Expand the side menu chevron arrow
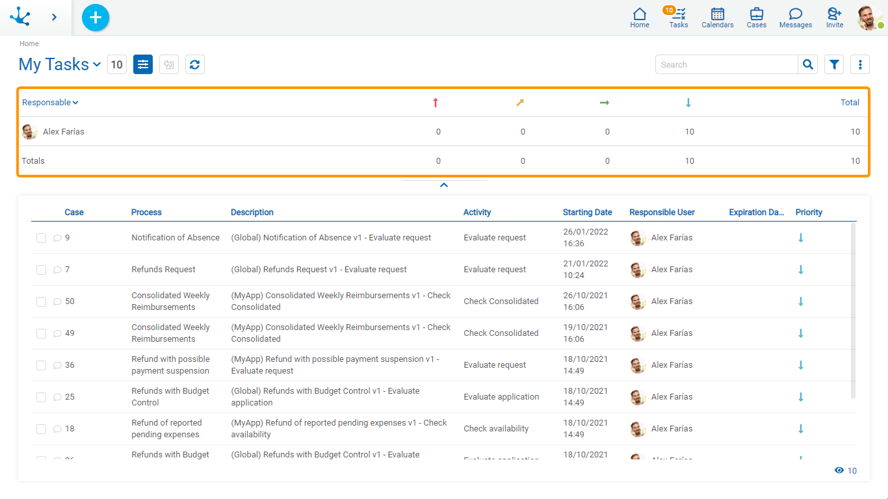This screenshot has width=888, height=499. point(54,17)
